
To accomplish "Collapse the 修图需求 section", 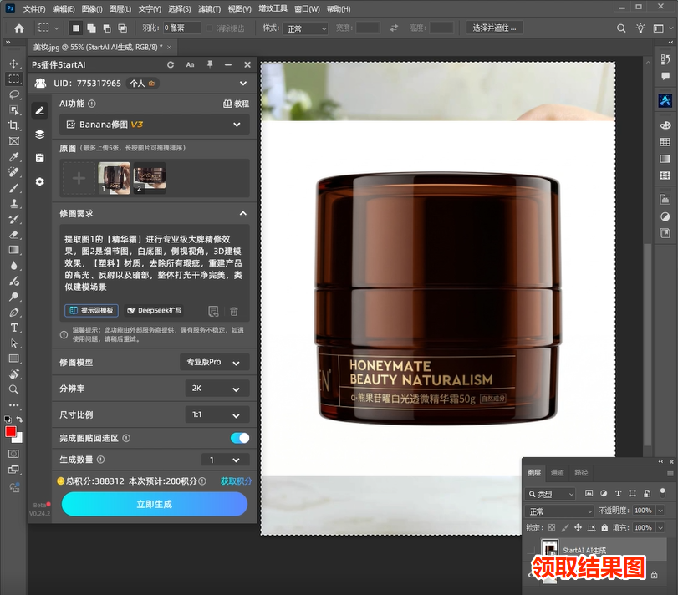I will (x=243, y=213).
